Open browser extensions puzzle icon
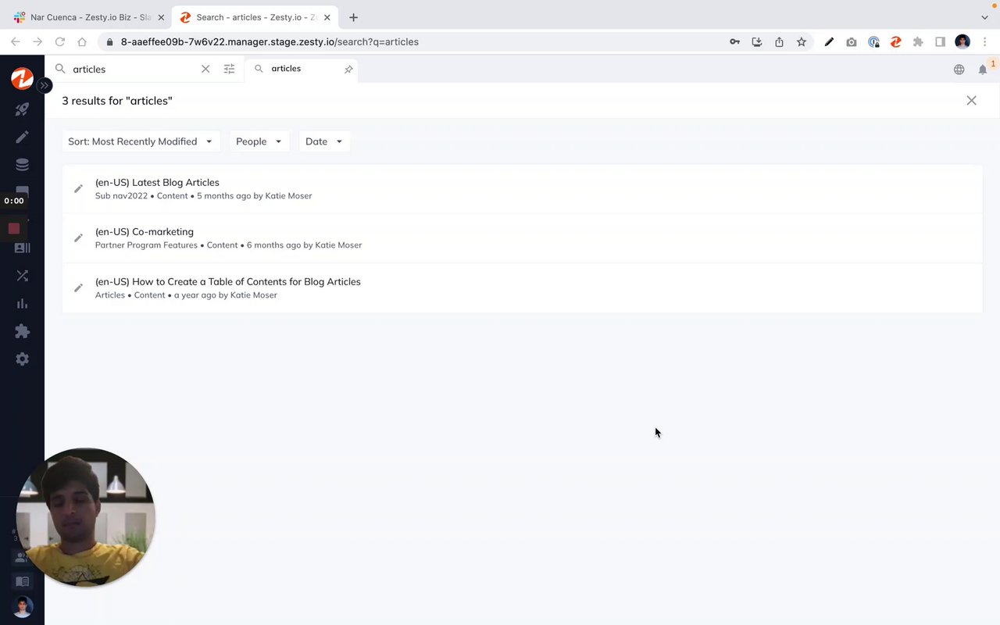Image resolution: width=1000 pixels, height=625 pixels. 918,42
